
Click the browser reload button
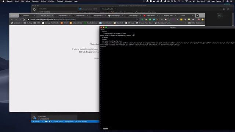(x=20, y=19)
